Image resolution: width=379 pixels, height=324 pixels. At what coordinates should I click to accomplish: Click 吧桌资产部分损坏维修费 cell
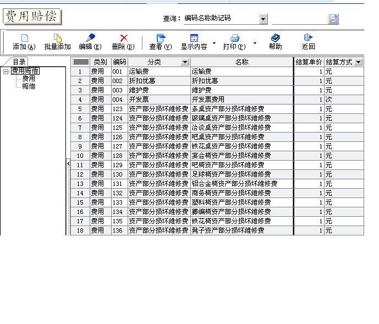[x=241, y=137]
